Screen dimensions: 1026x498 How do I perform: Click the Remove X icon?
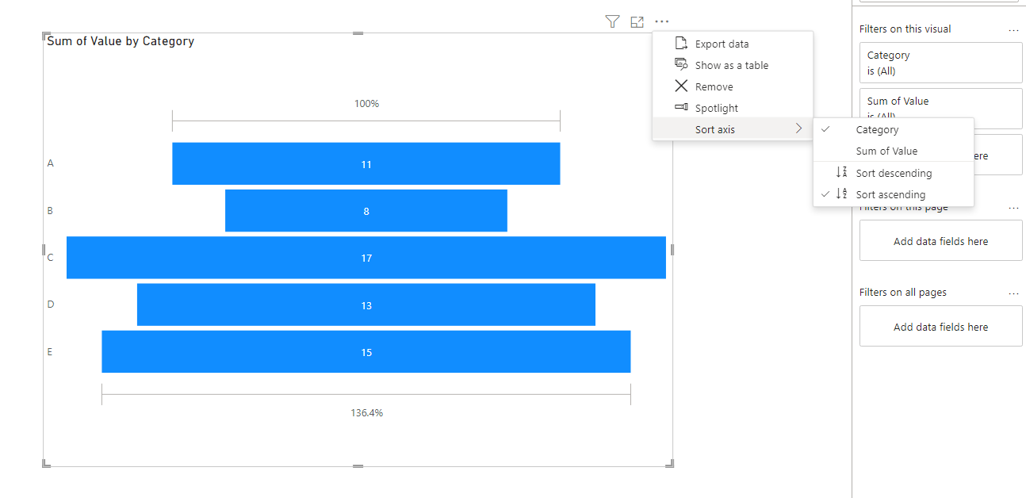click(x=680, y=86)
